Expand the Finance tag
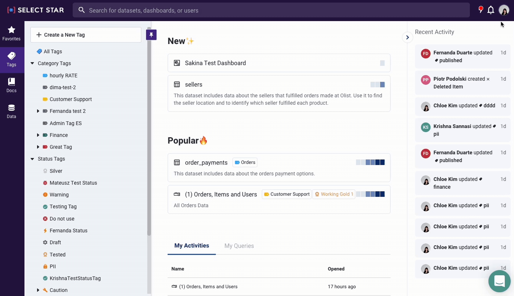 [x=38, y=135]
